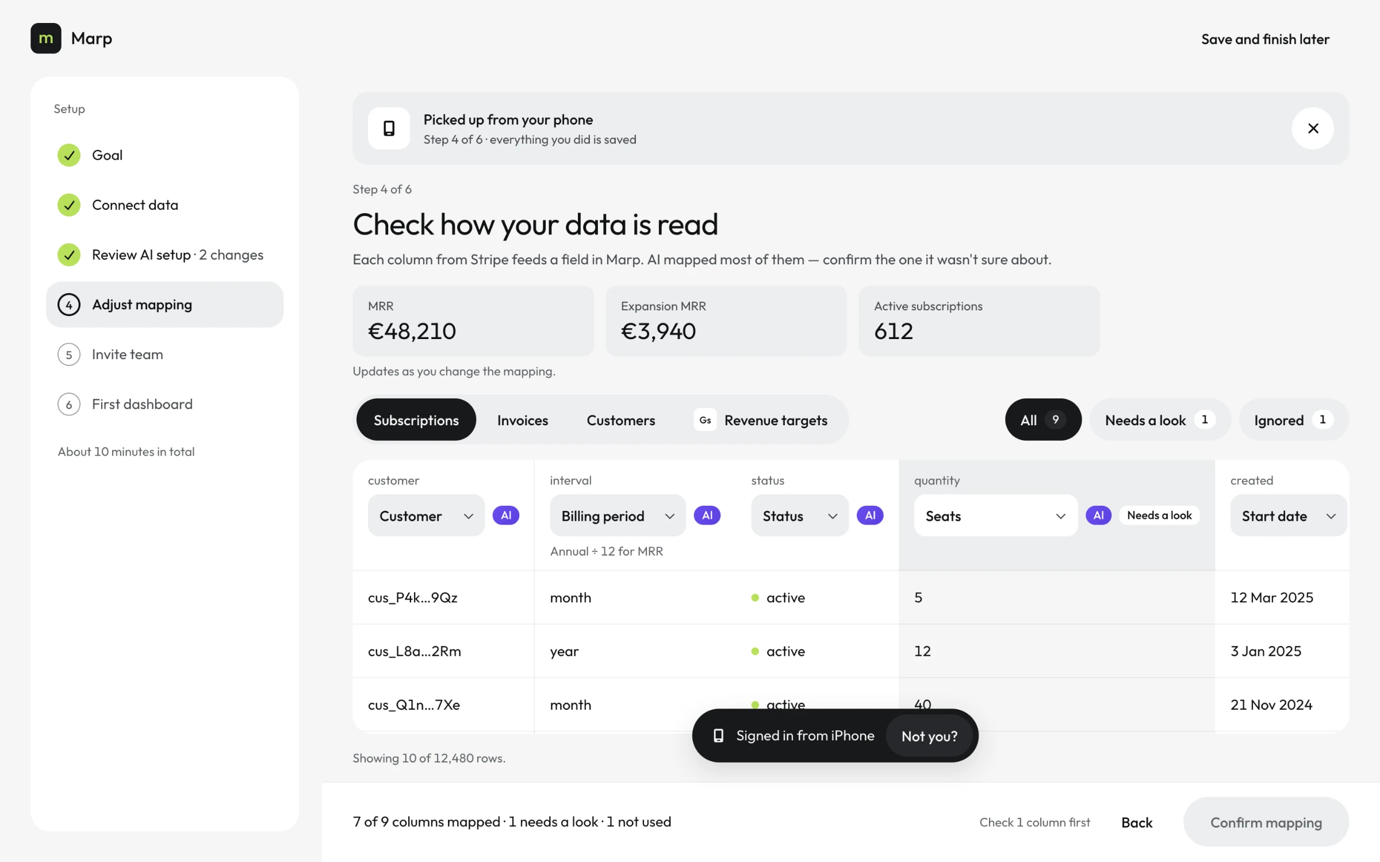Select the Adjust mapping step

(164, 305)
